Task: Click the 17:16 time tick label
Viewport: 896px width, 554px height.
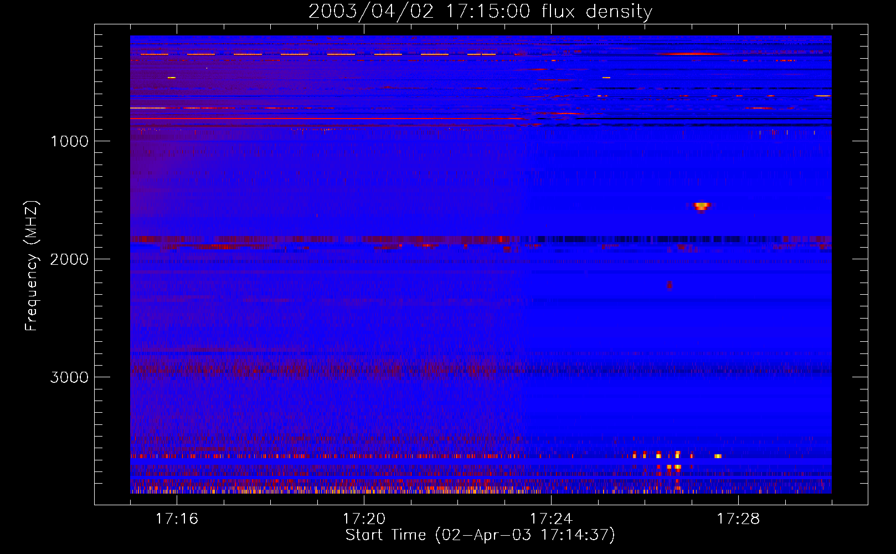Action: click(x=177, y=519)
